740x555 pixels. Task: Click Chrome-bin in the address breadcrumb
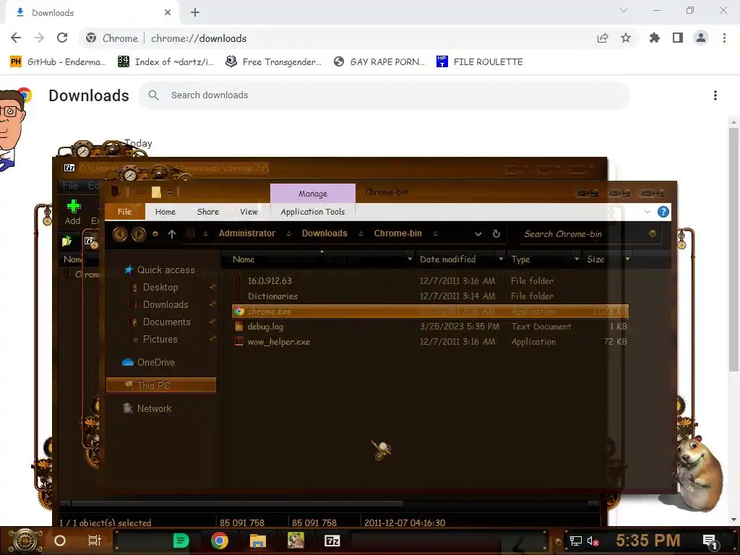(x=398, y=233)
